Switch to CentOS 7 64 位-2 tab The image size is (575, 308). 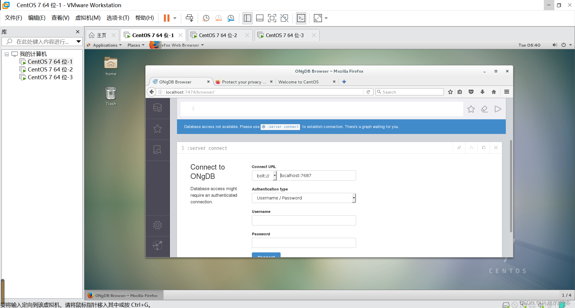click(x=220, y=35)
